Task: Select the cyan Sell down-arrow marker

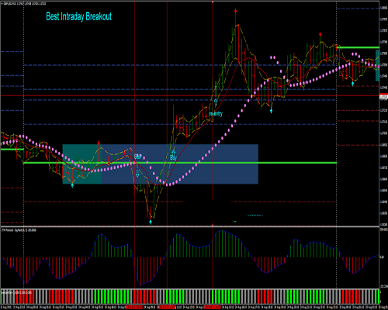Action: [137, 174]
